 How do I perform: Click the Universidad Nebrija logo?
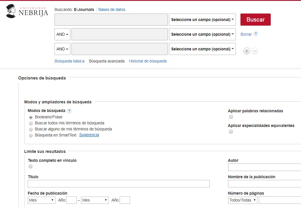click(27, 12)
